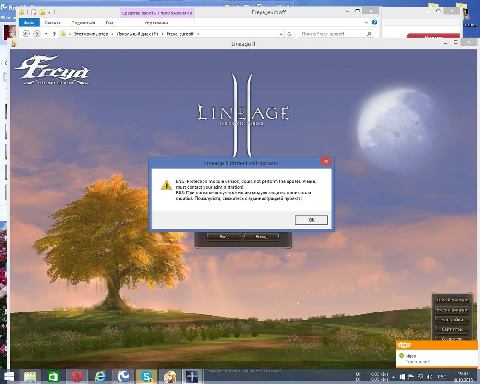Viewport: 480px width, 384px height.
Task: Click the up-one-level arrow in Explorer
Action: (54, 34)
